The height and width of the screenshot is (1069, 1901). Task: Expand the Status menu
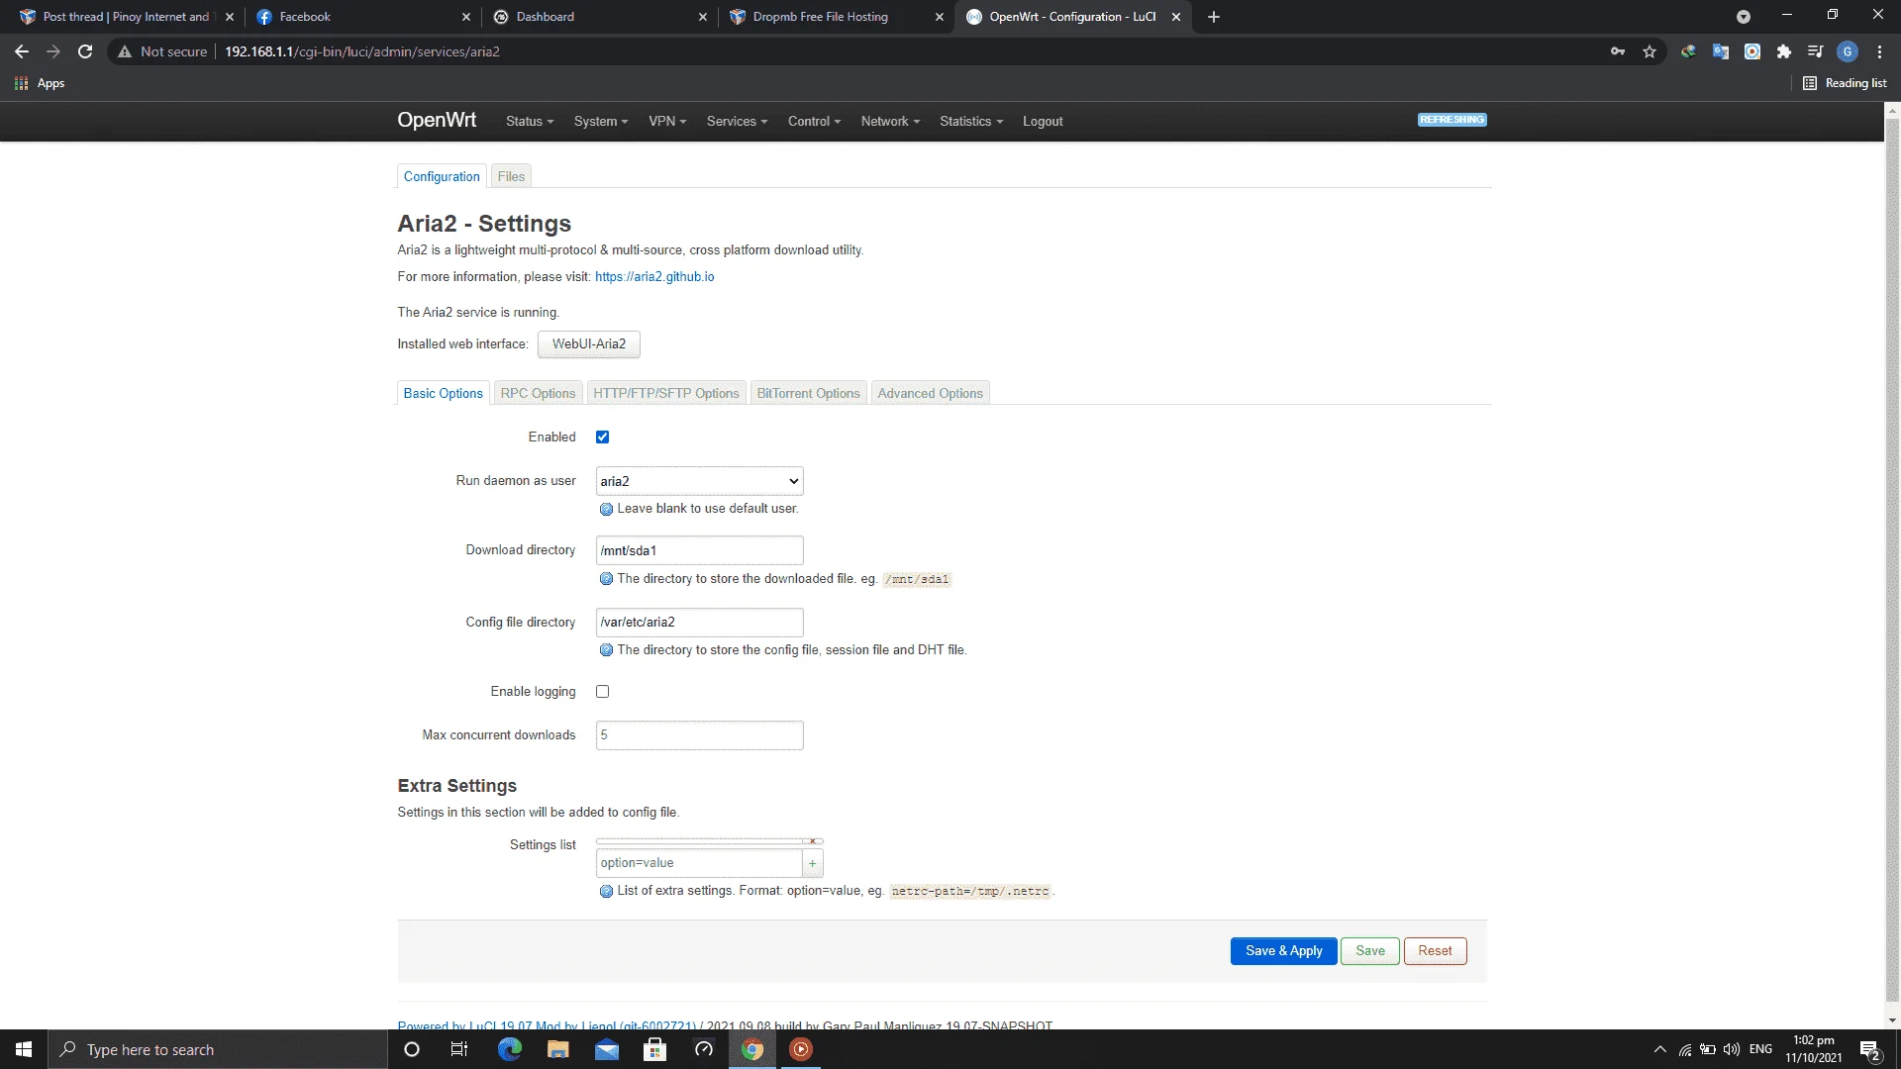click(530, 122)
